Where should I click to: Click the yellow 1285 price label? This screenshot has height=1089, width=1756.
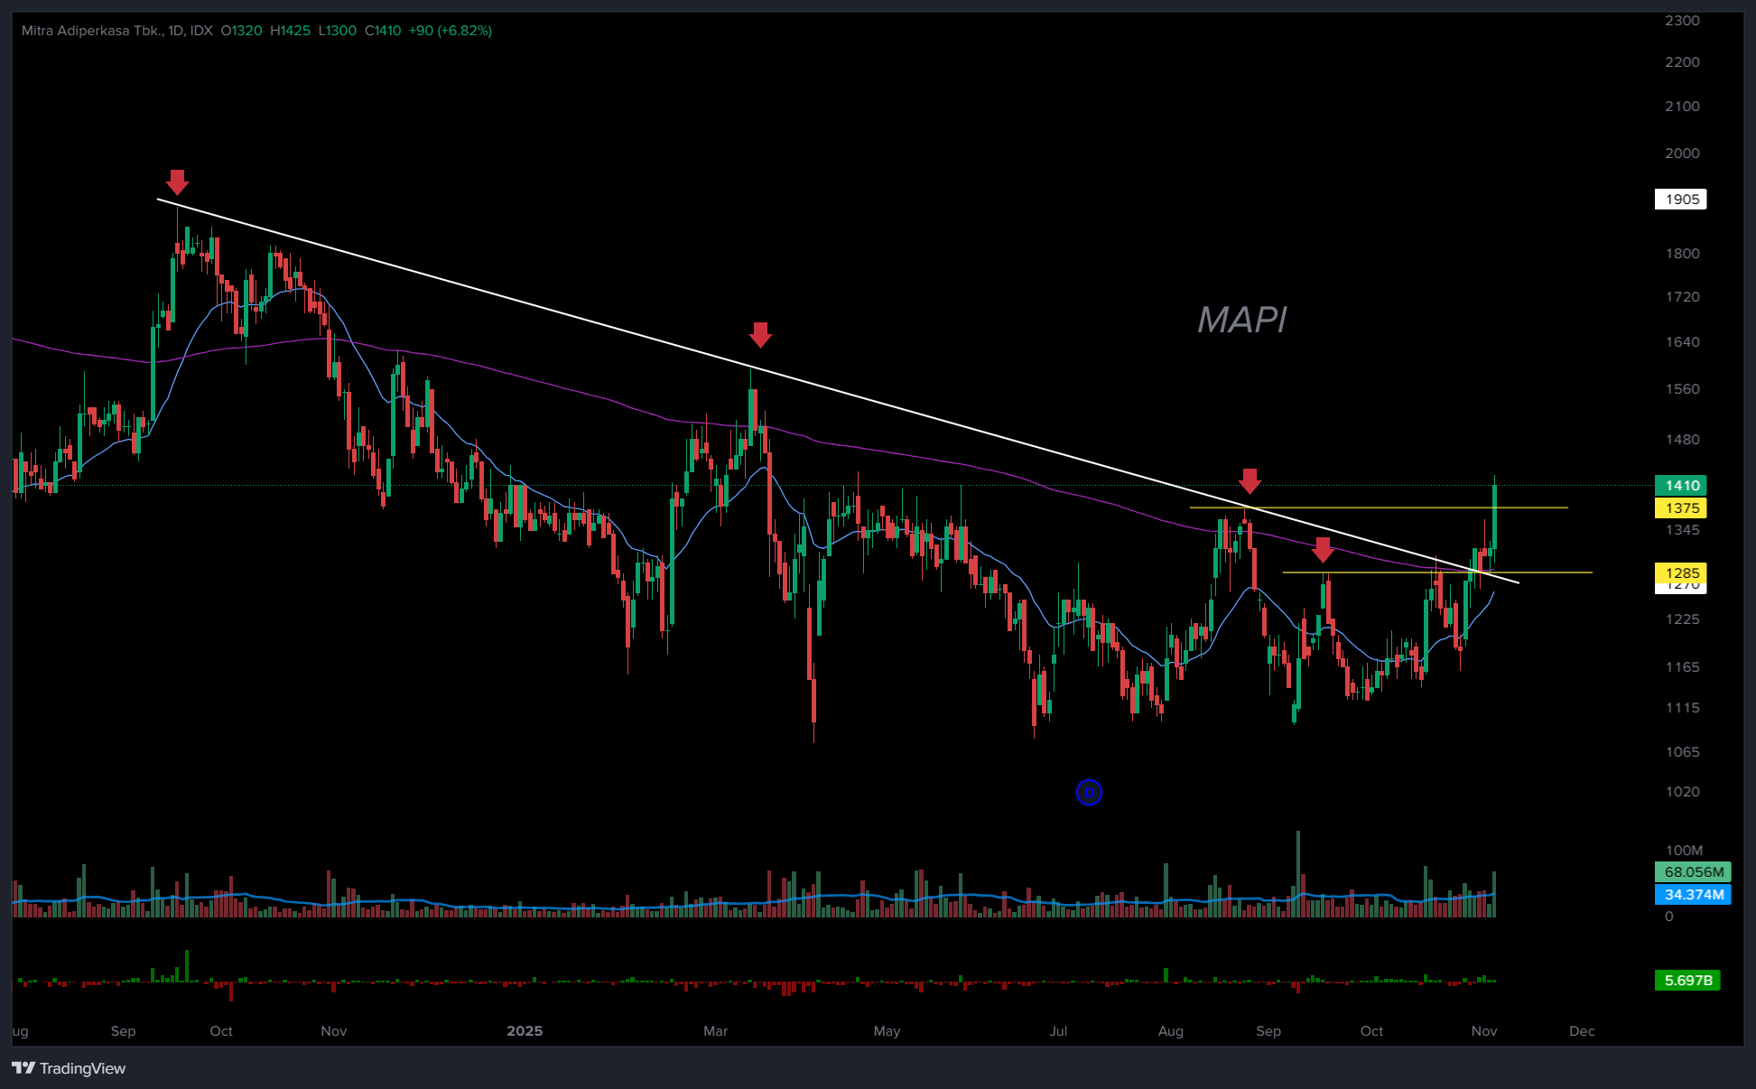(1681, 572)
